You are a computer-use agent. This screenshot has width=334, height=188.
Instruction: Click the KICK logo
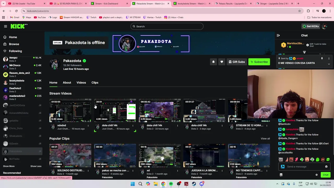[19, 26]
